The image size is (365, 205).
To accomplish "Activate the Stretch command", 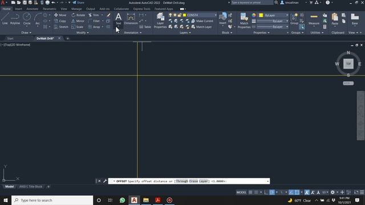I will pos(61,27).
